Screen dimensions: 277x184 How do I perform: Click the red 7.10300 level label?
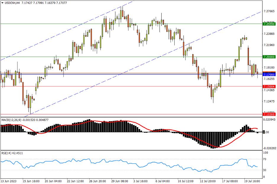(269, 114)
